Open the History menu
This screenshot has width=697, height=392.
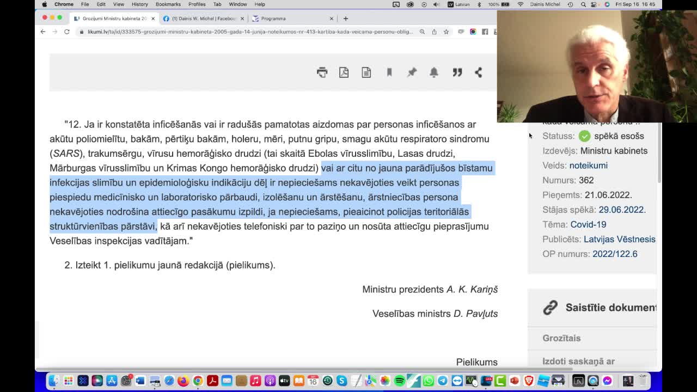pos(139,4)
